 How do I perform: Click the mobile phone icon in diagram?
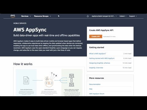pos(72,80)
